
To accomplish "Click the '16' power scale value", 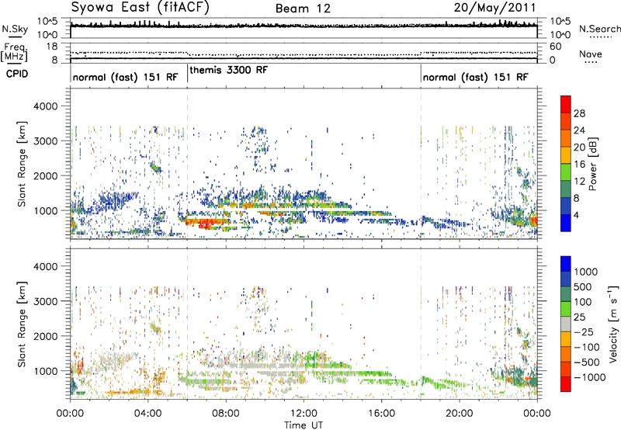I will pyautogui.click(x=579, y=165).
